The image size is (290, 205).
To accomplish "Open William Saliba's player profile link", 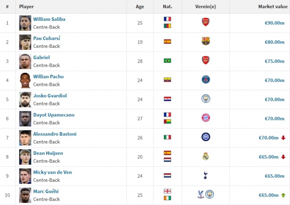I will point(49,19).
